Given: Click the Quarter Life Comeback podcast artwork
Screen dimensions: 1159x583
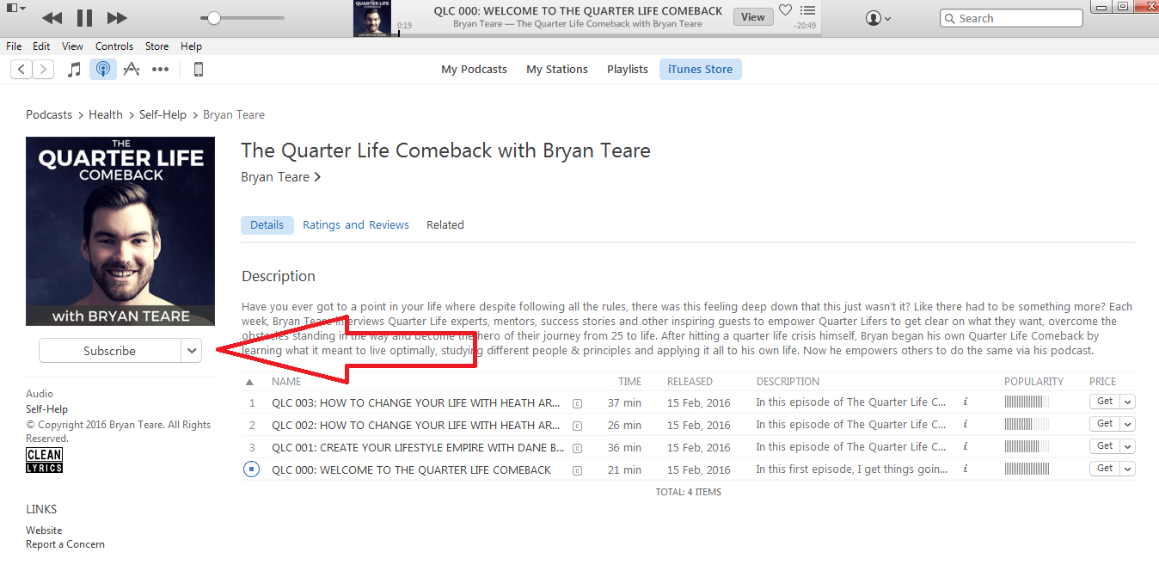Looking at the screenshot, I should pyautogui.click(x=120, y=231).
